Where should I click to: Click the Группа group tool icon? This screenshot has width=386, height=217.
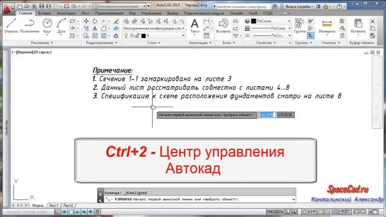coord(300,25)
